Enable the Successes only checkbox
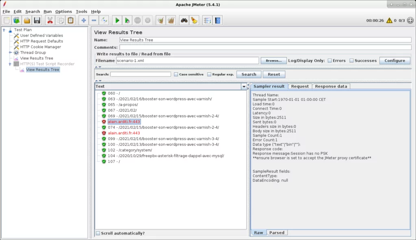The width and height of the screenshot is (416, 240). [x=351, y=61]
